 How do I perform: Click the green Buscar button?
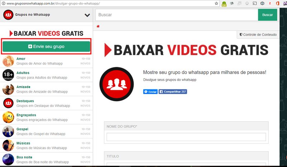pos(267,15)
